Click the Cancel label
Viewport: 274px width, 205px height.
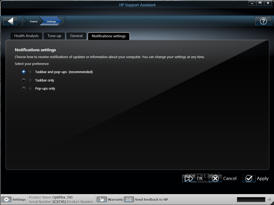coord(230,178)
